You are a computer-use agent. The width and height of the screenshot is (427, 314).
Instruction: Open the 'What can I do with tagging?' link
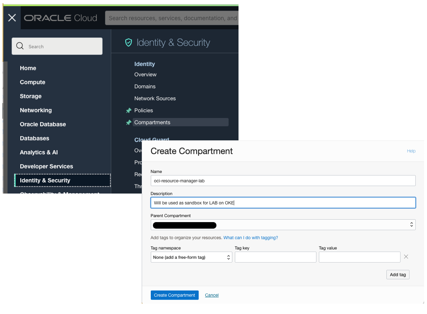(250, 238)
